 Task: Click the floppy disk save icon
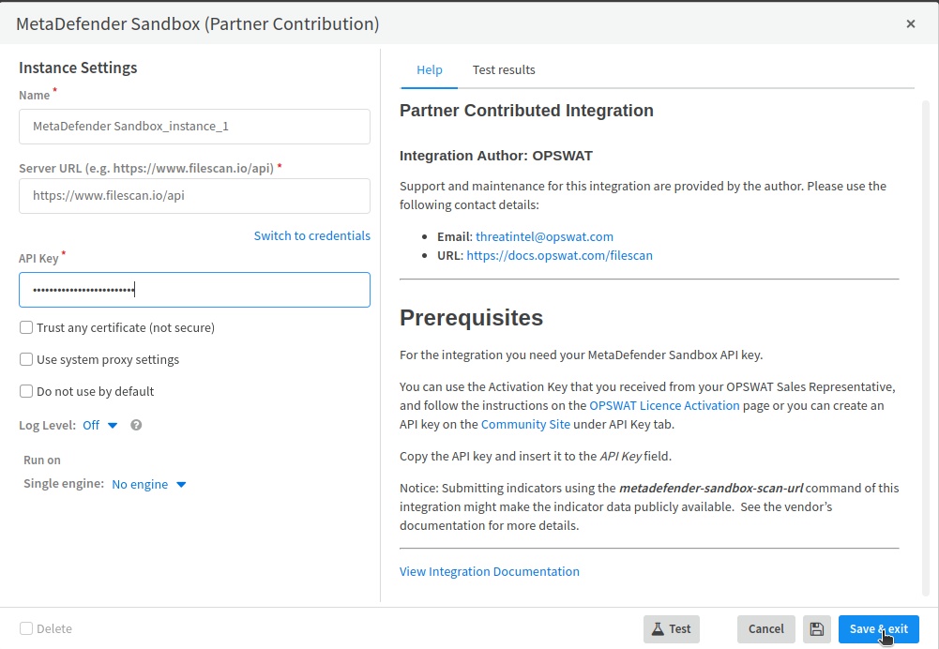(816, 629)
